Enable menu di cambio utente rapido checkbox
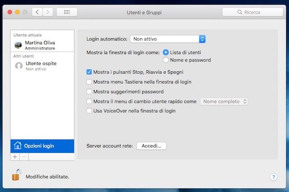This screenshot has width=289, height=192. coord(89,101)
